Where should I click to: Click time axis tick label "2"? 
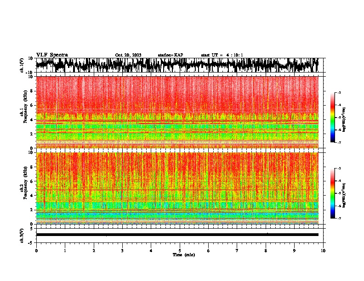[x=94, y=251]
